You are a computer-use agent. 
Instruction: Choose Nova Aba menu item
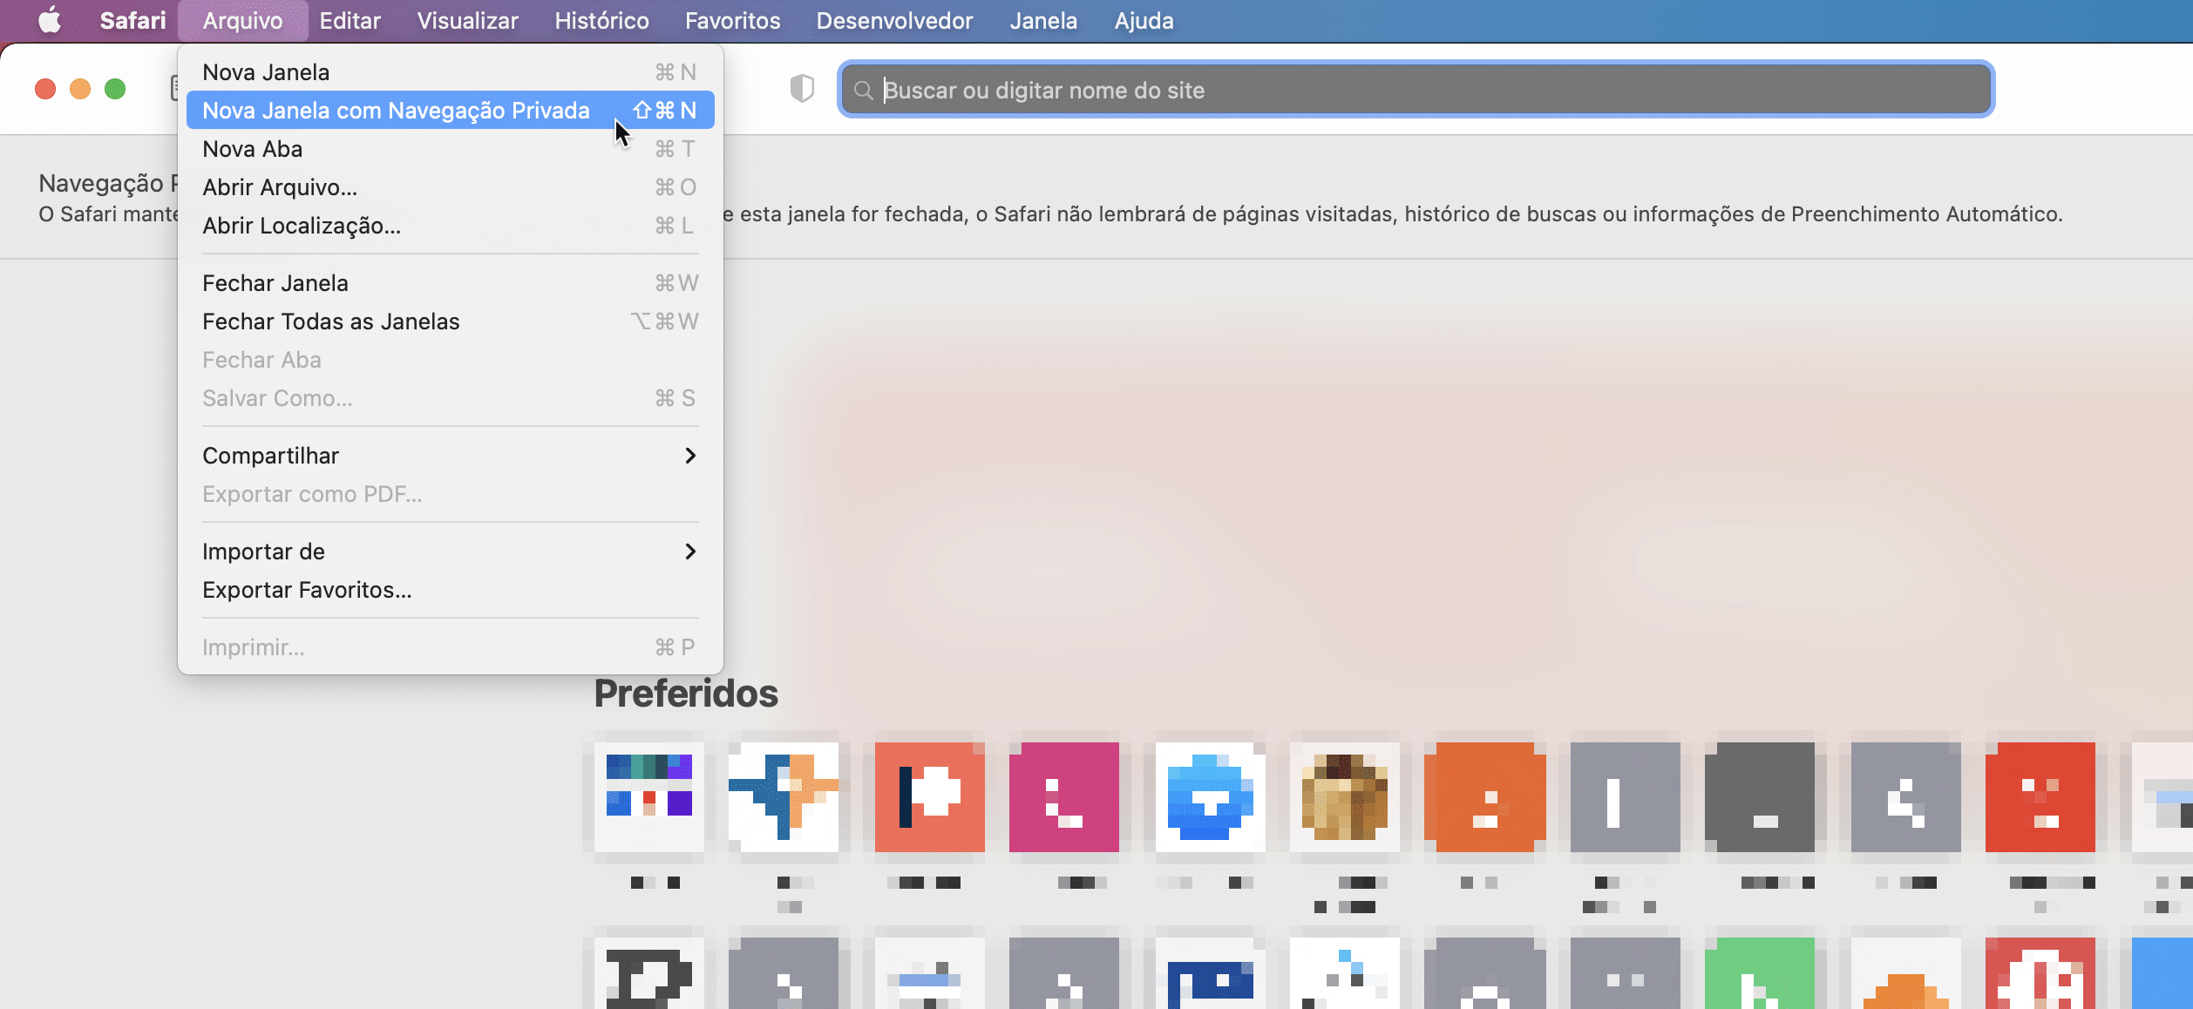coord(450,149)
